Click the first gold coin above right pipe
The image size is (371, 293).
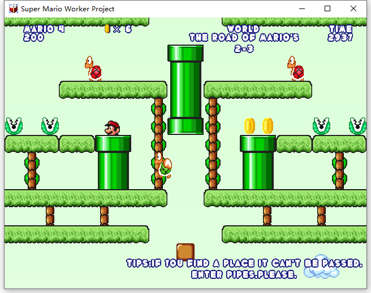249,126
